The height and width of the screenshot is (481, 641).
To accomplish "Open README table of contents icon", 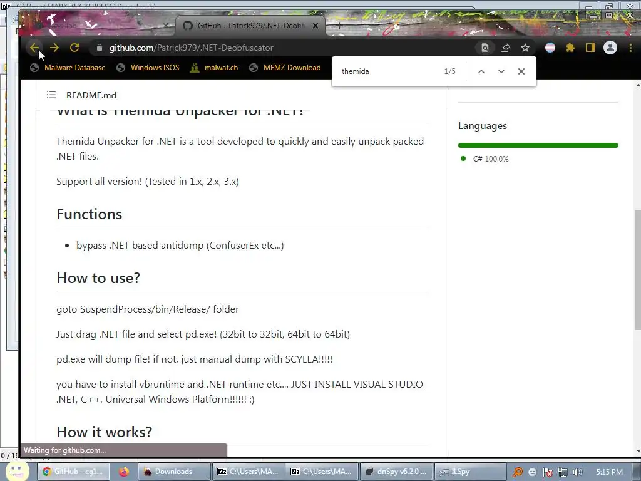I will pyautogui.click(x=51, y=95).
